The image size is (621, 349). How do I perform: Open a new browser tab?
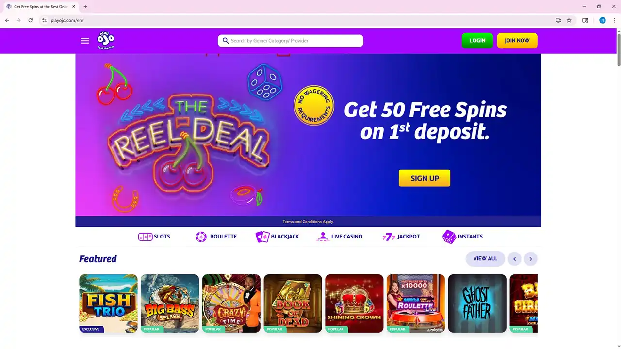tap(85, 7)
